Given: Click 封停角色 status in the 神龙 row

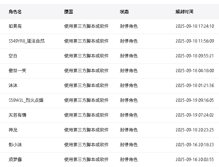Looking at the screenshot, I should (x=129, y=130).
